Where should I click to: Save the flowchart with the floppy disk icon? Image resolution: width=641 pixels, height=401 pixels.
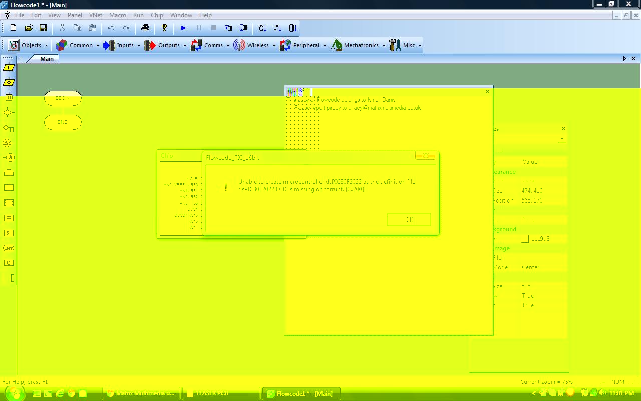(43, 28)
